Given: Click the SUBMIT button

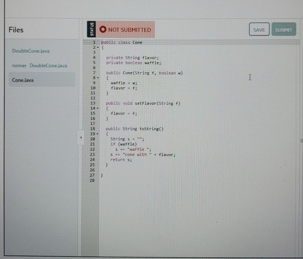Looking at the screenshot, I should click(x=283, y=29).
